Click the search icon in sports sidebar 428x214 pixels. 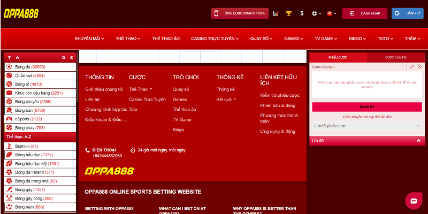tap(64, 57)
